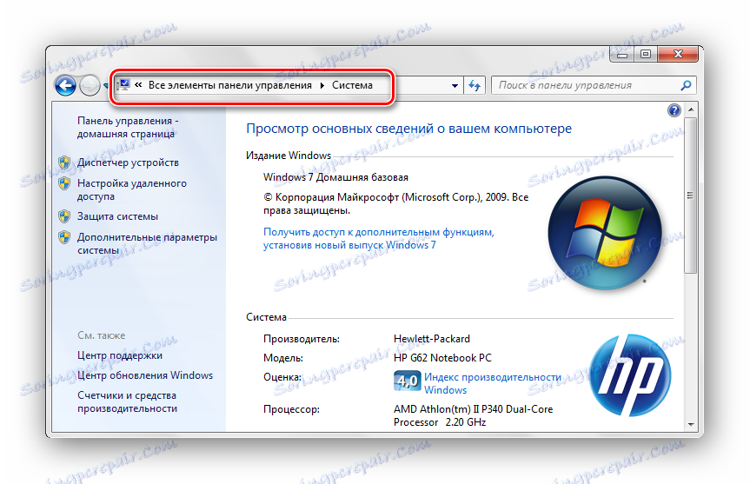
Task: Open the address bar history dropdown
Action: click(455, 86)
